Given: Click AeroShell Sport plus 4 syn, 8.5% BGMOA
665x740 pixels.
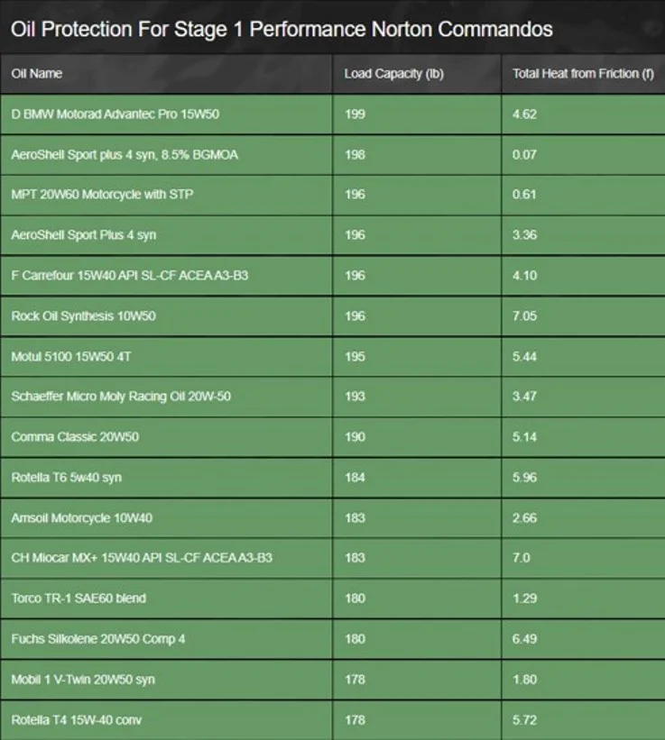Looking at the screenshot, I should tap(125, 155).
